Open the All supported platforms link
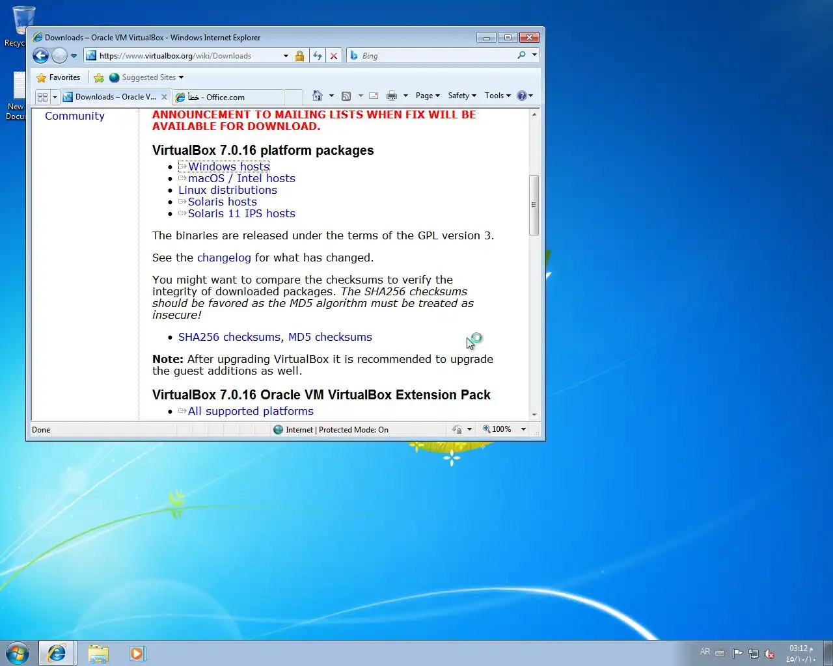The width and height of the screenshot is (833, 666). point(251,411)
